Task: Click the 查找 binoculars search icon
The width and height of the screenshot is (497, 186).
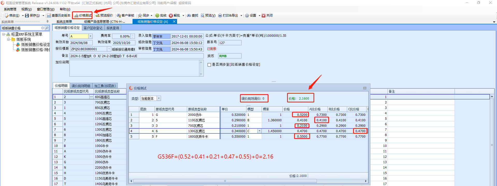Action: [x=189, y=16]
